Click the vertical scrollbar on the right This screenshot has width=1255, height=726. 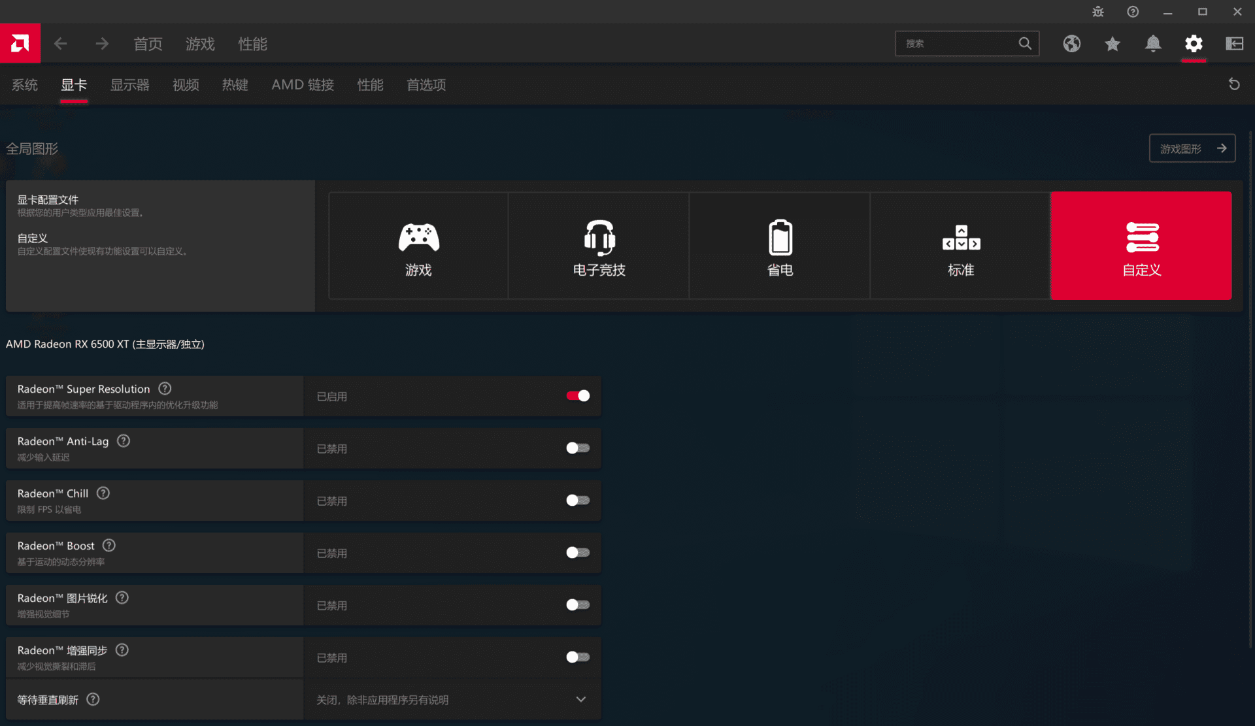[x=1250, y=389]
